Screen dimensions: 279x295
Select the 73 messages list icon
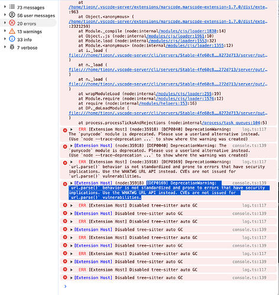12,7
